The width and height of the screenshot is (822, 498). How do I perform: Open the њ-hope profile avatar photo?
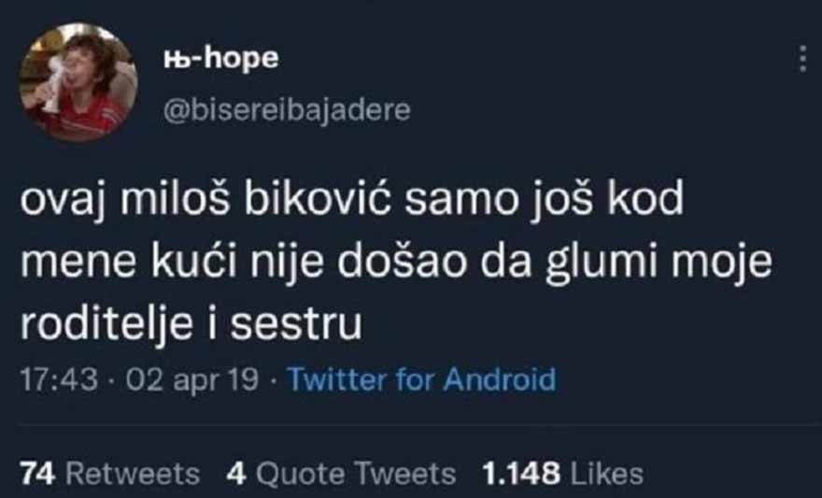pyautogui.click(x=78, y=82)
